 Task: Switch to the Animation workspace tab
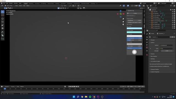pos(63,4)
